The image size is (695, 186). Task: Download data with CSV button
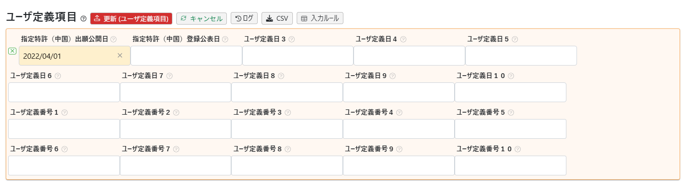tap(277, 19)
